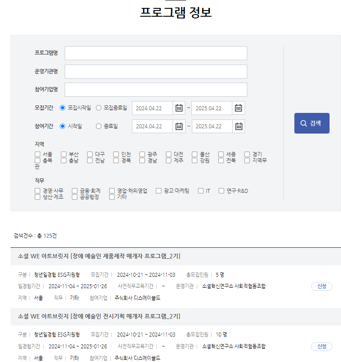The image size is (341, 362).
Task: Click 신청 for 제품제작 매개자 프로그램
Action: [x=322, y=286]
